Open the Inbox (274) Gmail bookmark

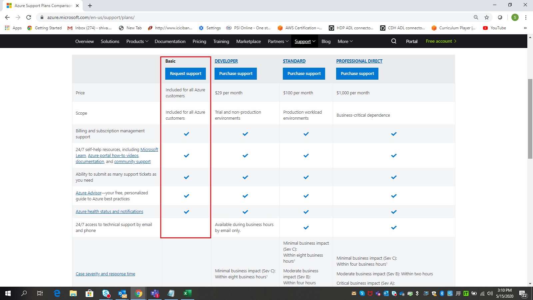click(90, 28)
